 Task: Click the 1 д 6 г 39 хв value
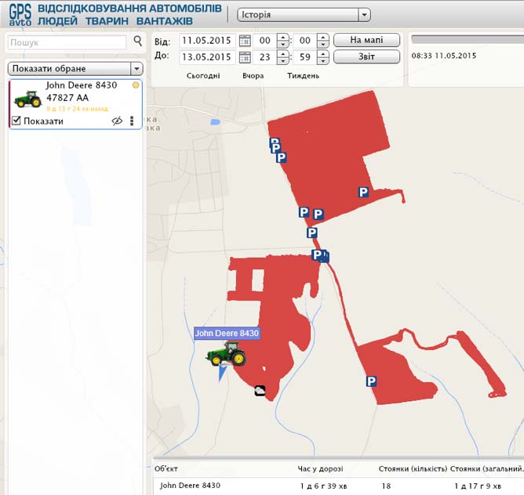(323, 486)
